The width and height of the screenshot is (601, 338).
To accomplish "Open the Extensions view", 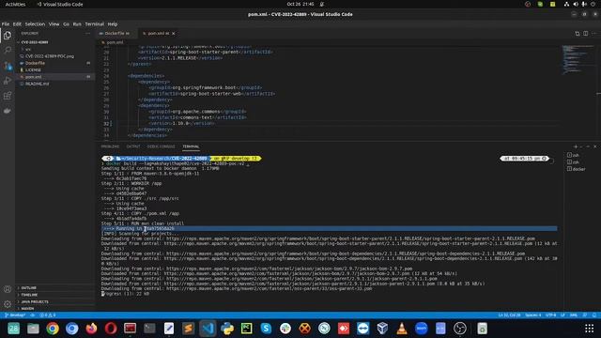I will coord(8,96).
